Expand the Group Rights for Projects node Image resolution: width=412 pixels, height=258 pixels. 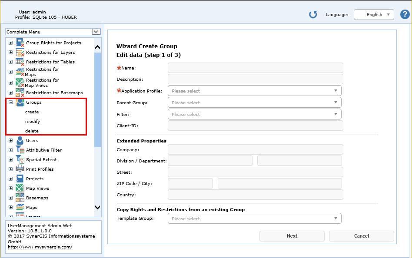10,43
